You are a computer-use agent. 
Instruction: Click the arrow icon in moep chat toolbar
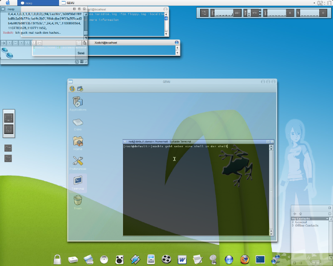click(x=4, y=43)
